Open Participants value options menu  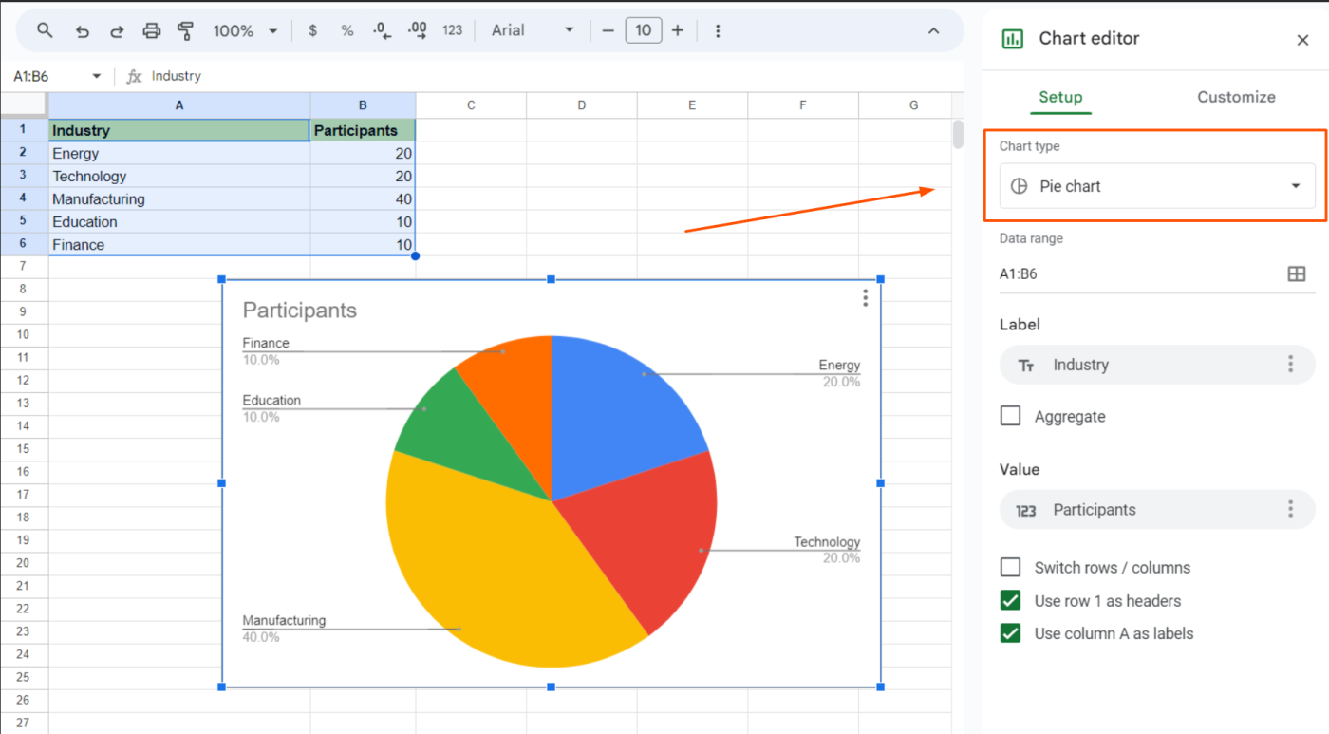coord(1290,510)
